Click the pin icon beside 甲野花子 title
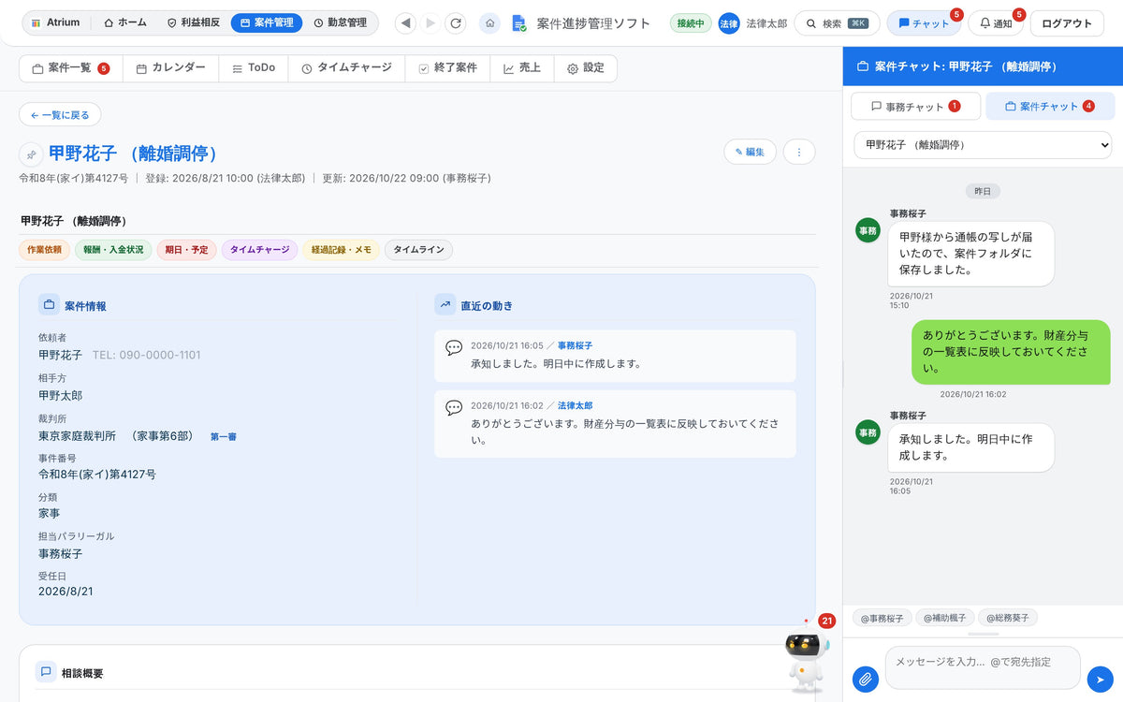1123x702 pixels. pyautogui.click(x=31, y=154)
